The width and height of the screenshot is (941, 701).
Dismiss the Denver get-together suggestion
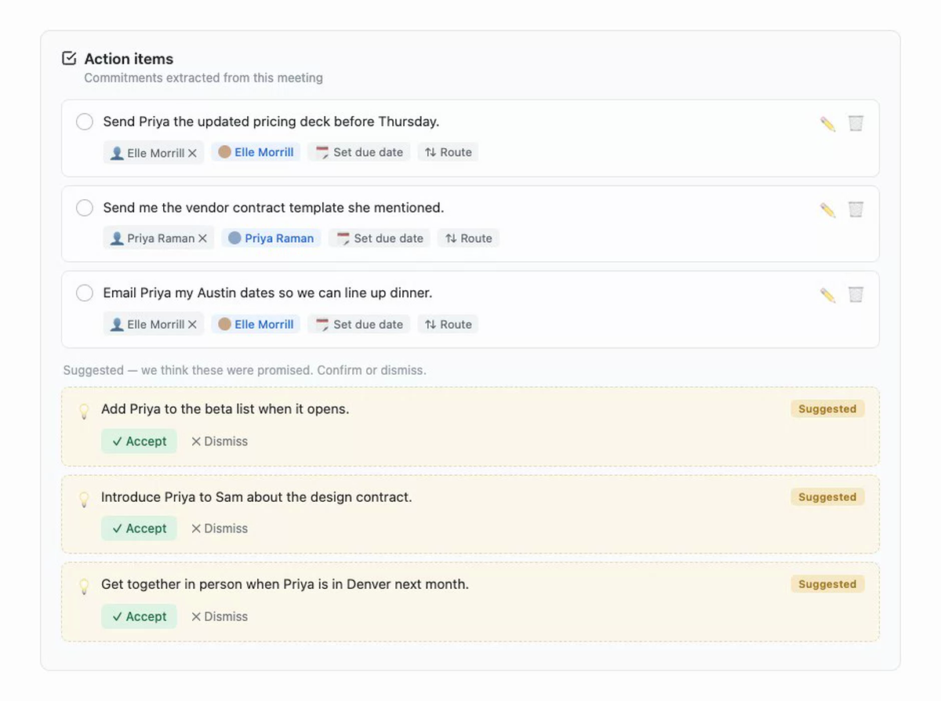(220, 616)
